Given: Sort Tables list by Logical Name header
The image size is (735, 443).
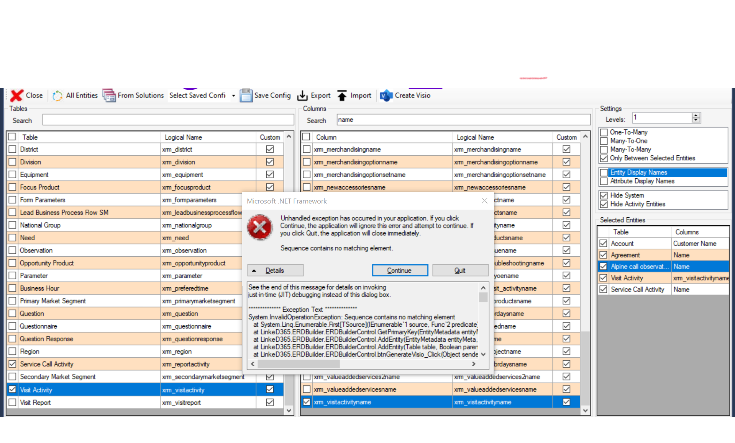Looking at the screenshot, I should pos(208,137).
